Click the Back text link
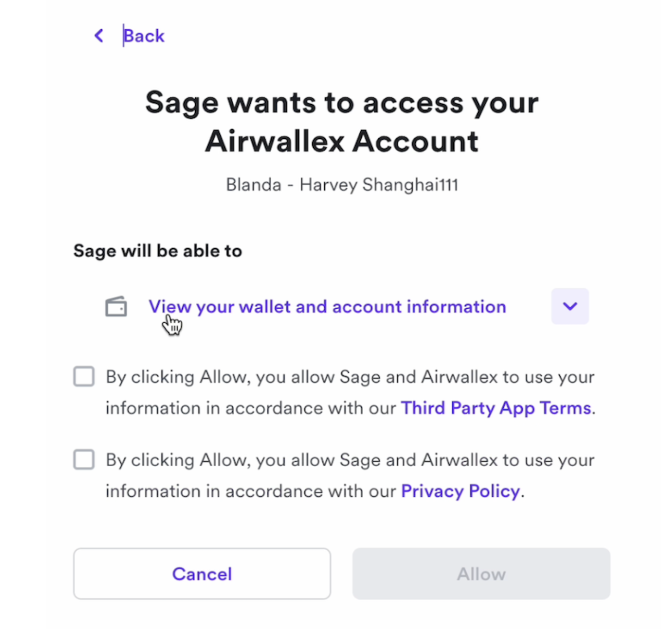The image size is (661, 629). coord(144,36)
